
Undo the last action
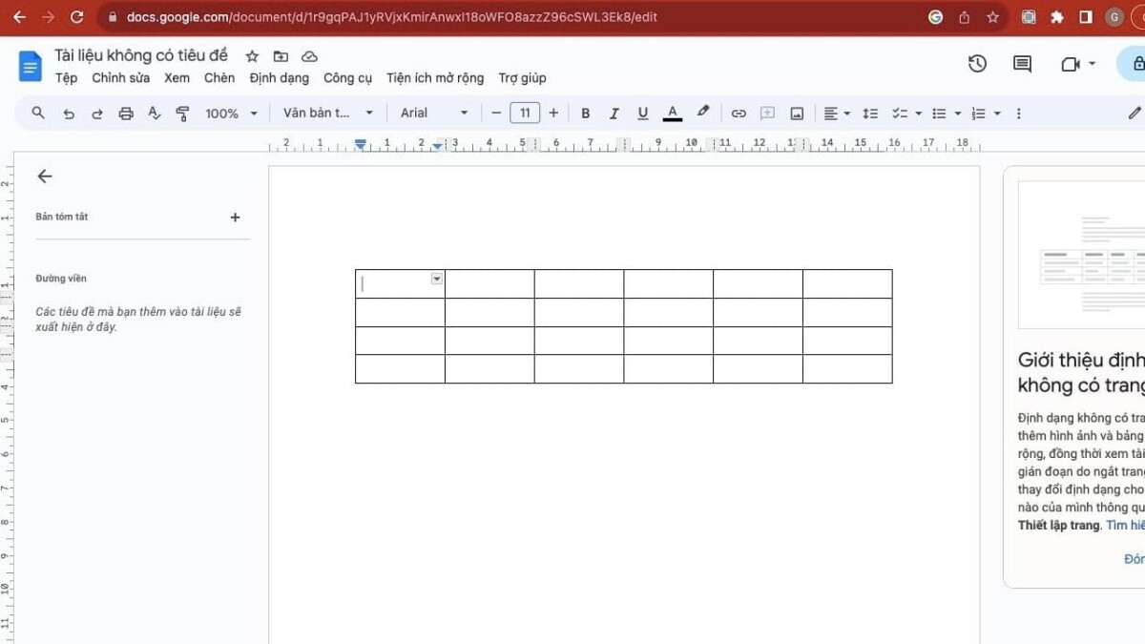click(68, 114)
